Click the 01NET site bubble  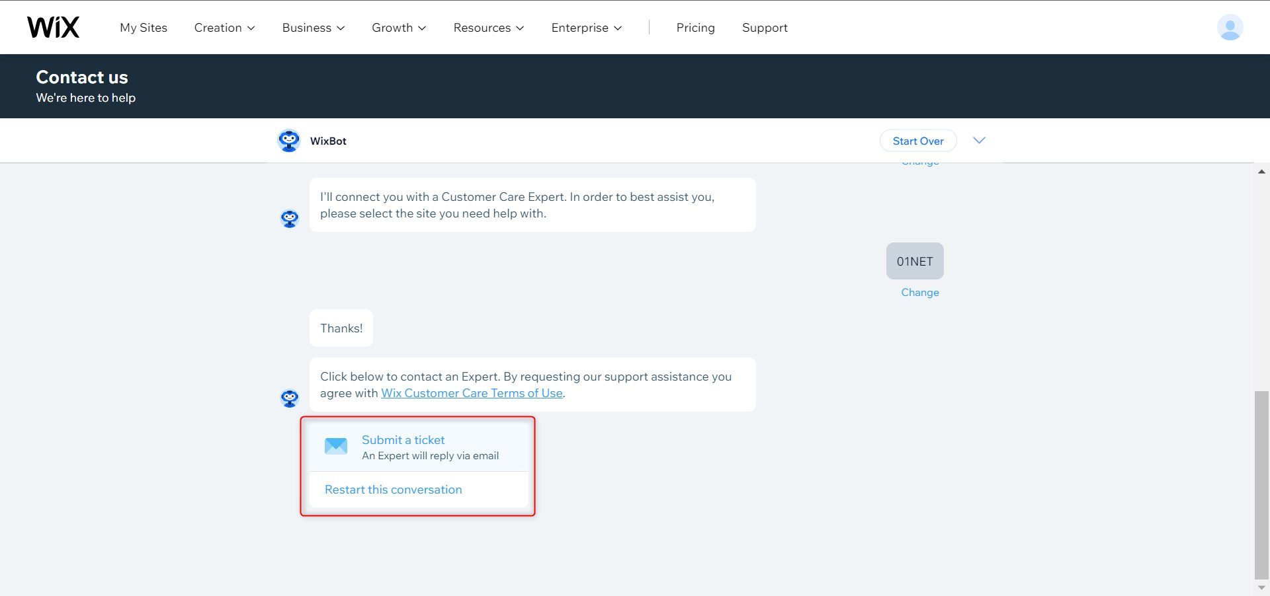coord(915,261)
